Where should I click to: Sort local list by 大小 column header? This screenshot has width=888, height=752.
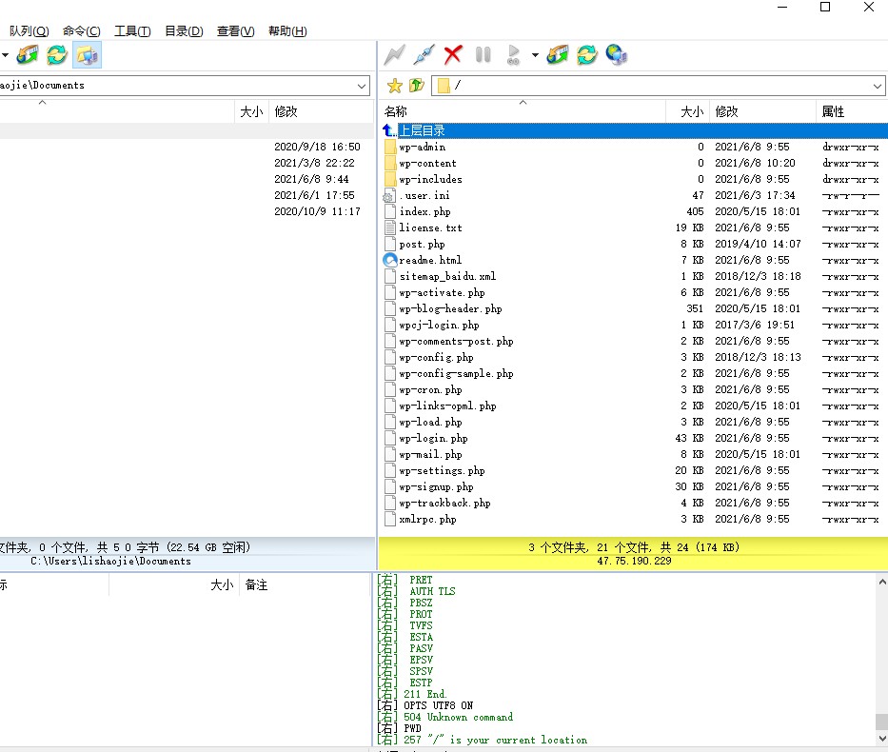pos(251,111)
